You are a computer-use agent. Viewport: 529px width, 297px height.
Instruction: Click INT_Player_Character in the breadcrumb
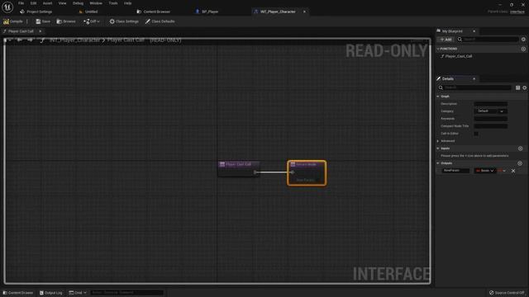tap(74, 40)
